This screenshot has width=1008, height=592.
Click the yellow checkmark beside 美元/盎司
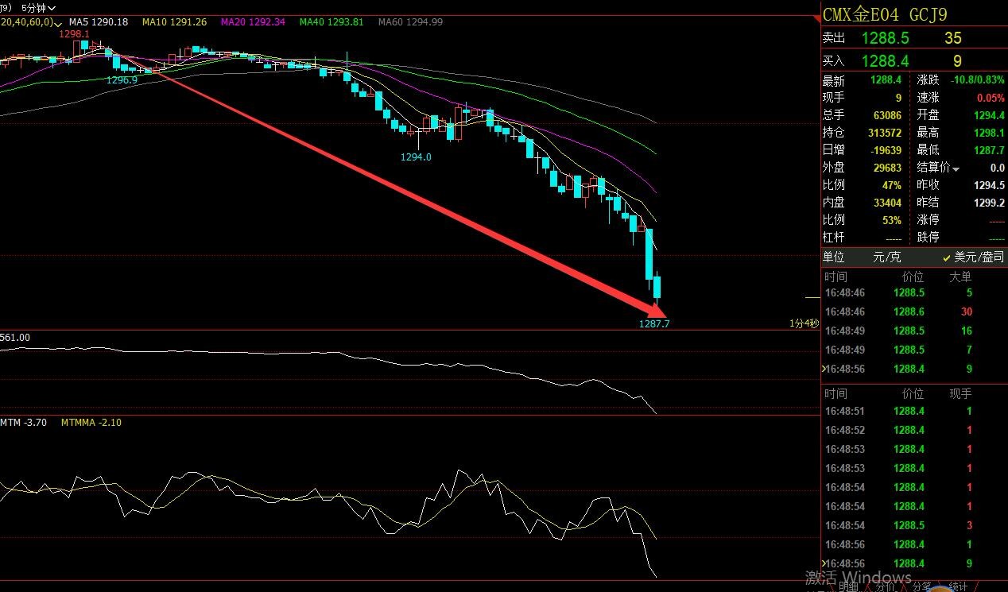coord(946,257)
